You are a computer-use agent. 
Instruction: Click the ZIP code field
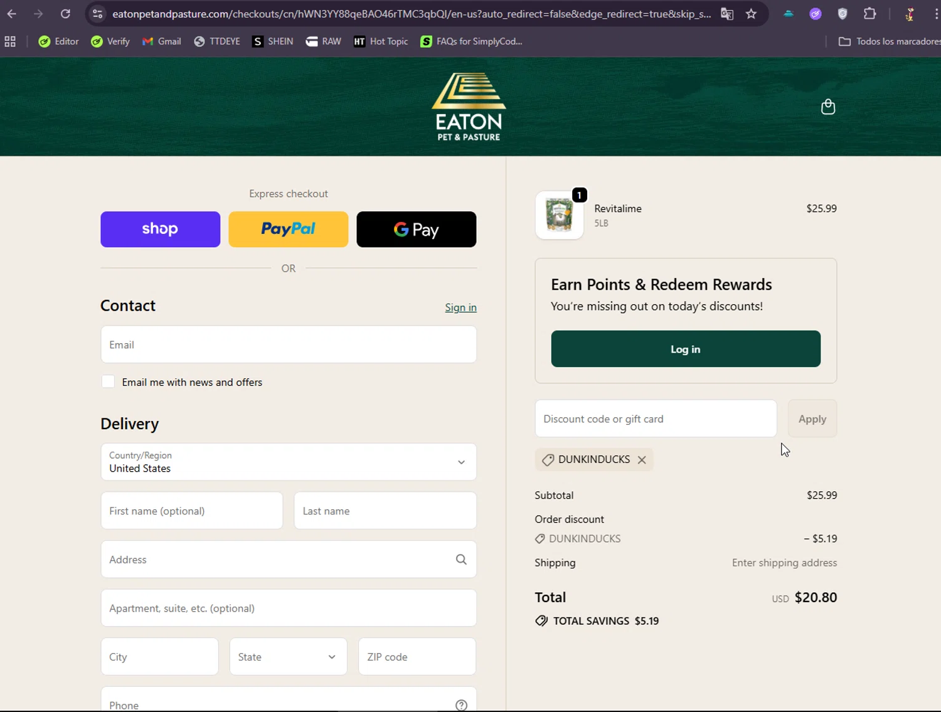click(x=417, y=657)
